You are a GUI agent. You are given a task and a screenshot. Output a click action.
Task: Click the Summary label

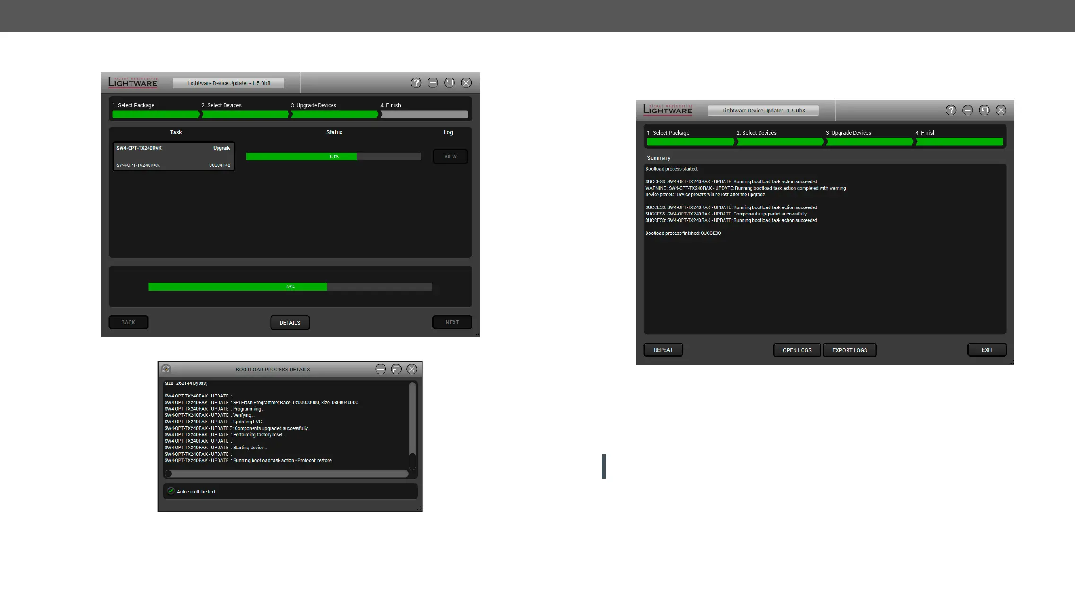click(x=659, y=158)
